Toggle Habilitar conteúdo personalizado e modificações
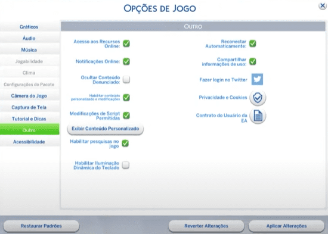 coord(126,98)
